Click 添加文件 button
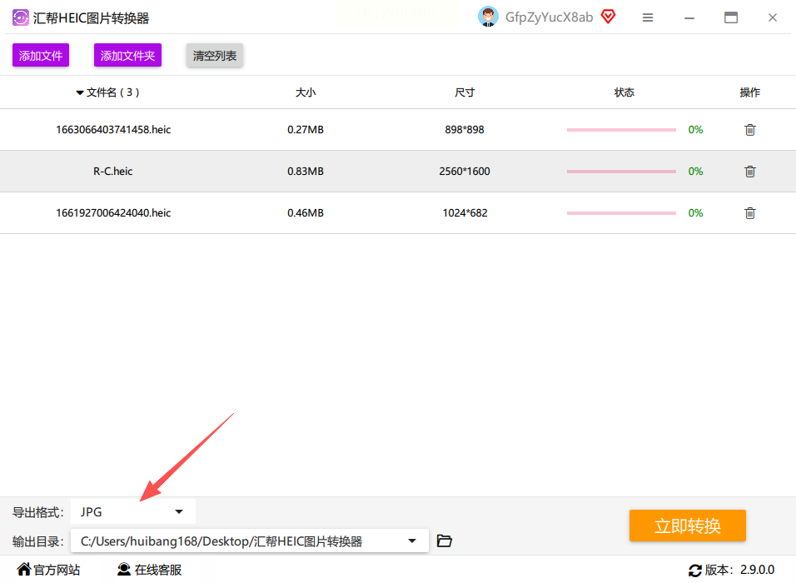Screen dimensions: 796x583 coord(41,55)
